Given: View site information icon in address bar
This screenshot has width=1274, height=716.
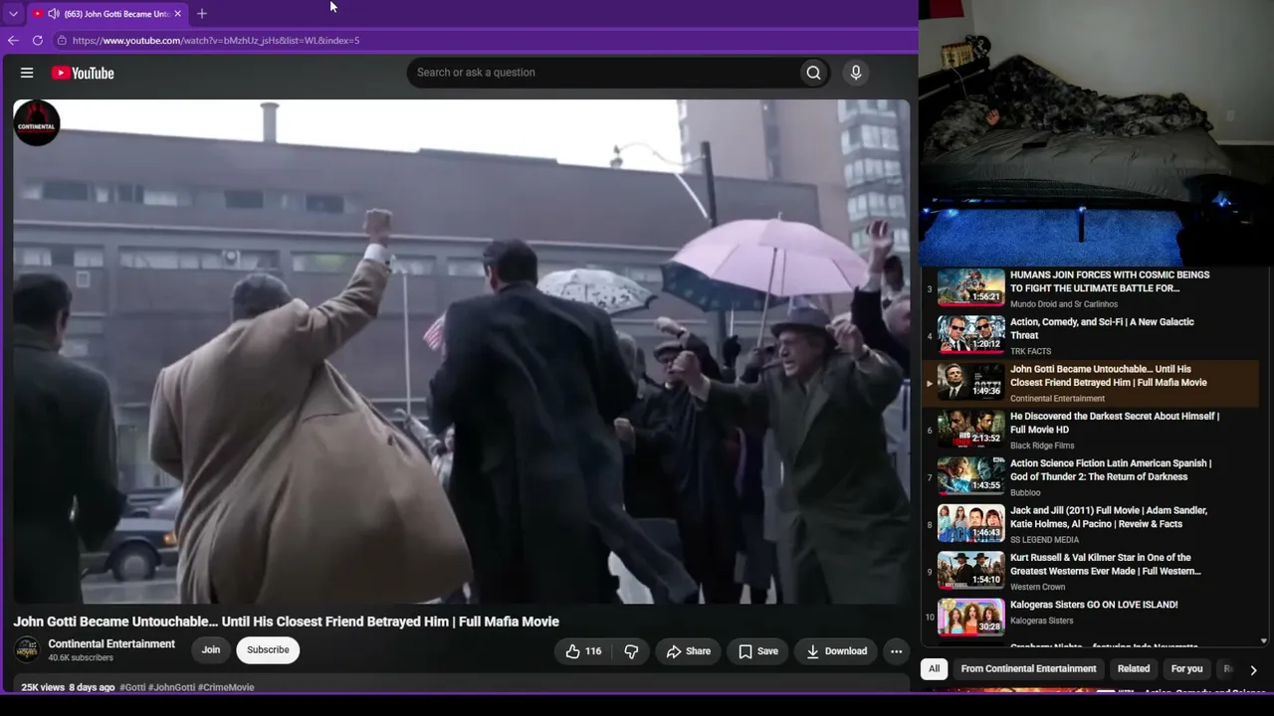Looking at the screenshot, I should pos(62,41).
